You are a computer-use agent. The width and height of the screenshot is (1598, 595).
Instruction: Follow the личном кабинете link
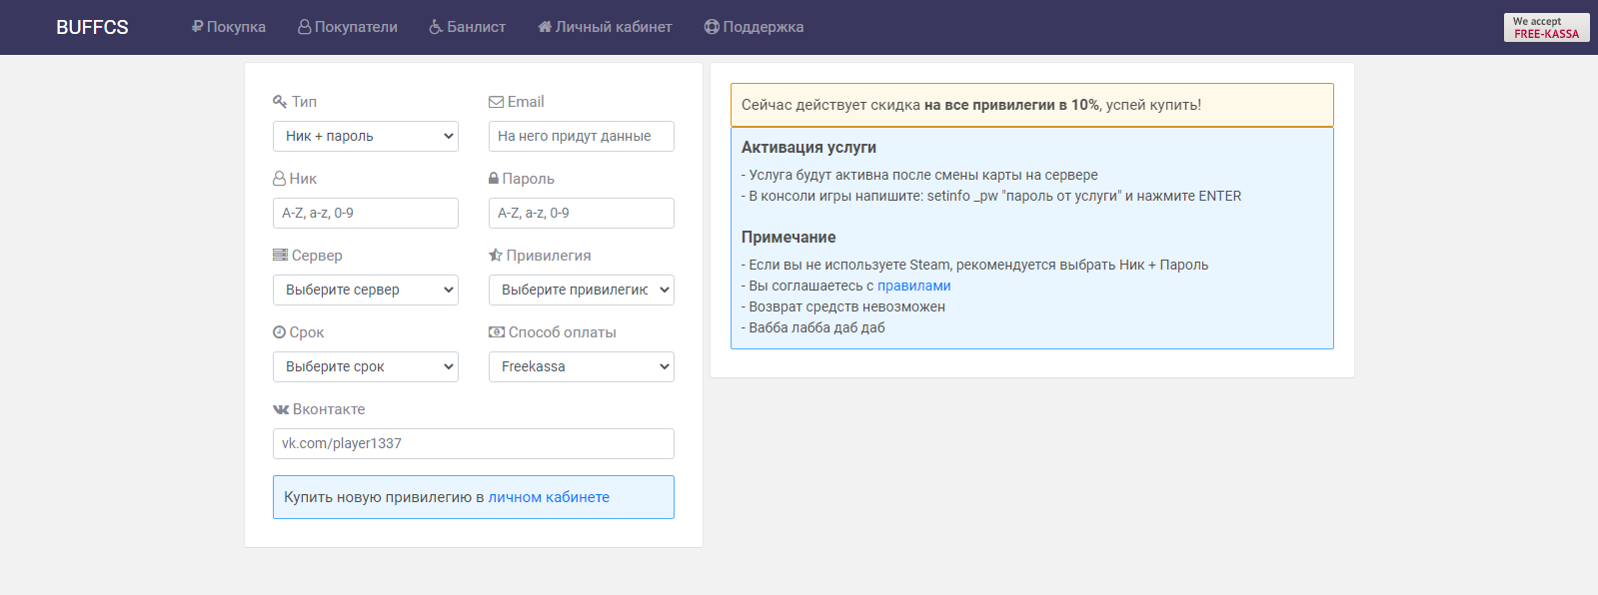click(x=549, y=497)
